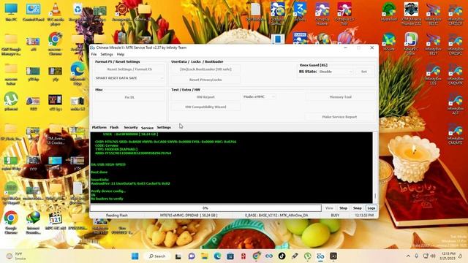
Task: Open Microsoft Edge from taskbar
Action: [x=217, y=256]
